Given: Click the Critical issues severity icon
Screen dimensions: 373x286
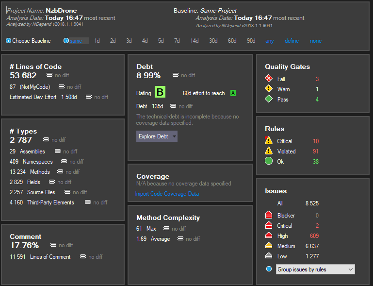Looking at the screenshot, I should pyautogui.click(x=269, y=225).
